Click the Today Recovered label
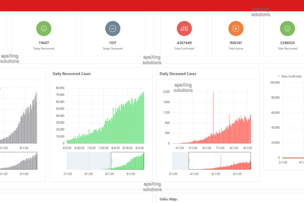This screenshot has height=203, width=304. point(44,48)
